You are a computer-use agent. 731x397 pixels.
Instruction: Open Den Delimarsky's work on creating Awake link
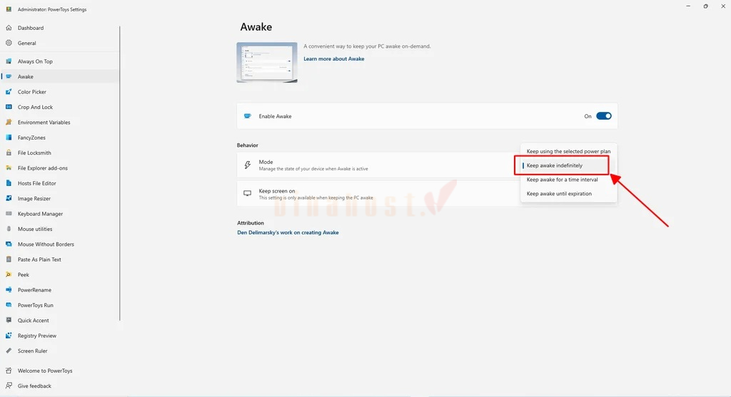tap(288, 232)
